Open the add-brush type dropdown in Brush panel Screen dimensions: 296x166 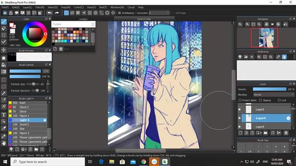tap(25, 149)
